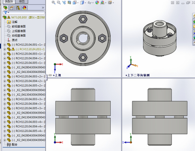Screen dimensions: 195x151
Task: Select the 装配体 toolbar tab
Action: coord(9,1)
